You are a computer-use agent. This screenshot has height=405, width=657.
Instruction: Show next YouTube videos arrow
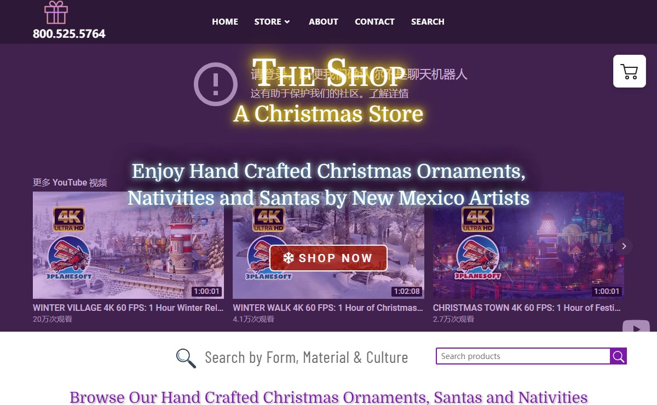tap(624, 246)
